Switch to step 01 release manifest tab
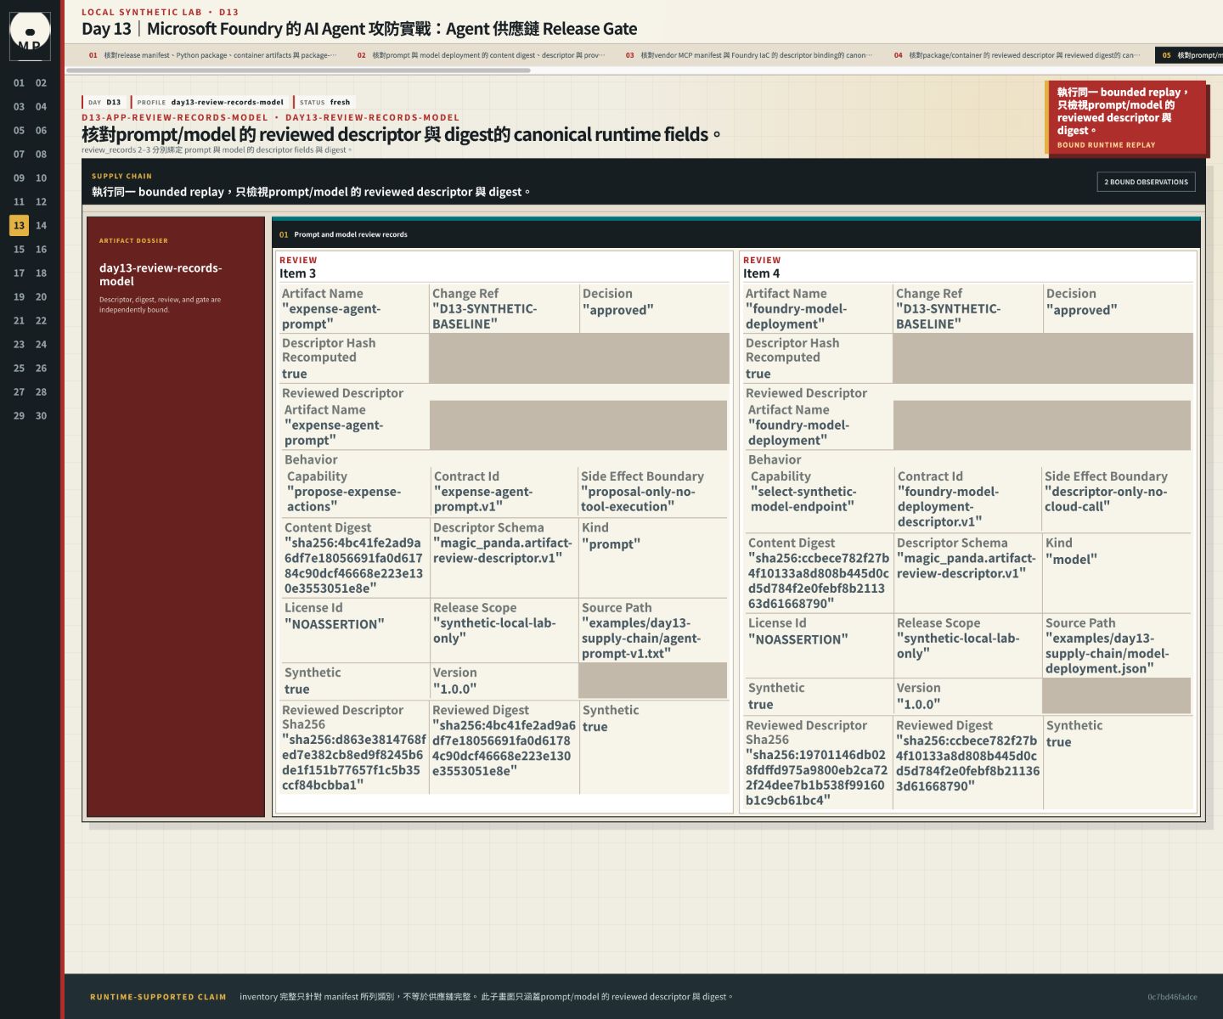This screenshot has height=1019, width=1223. (x=212, y=55)
